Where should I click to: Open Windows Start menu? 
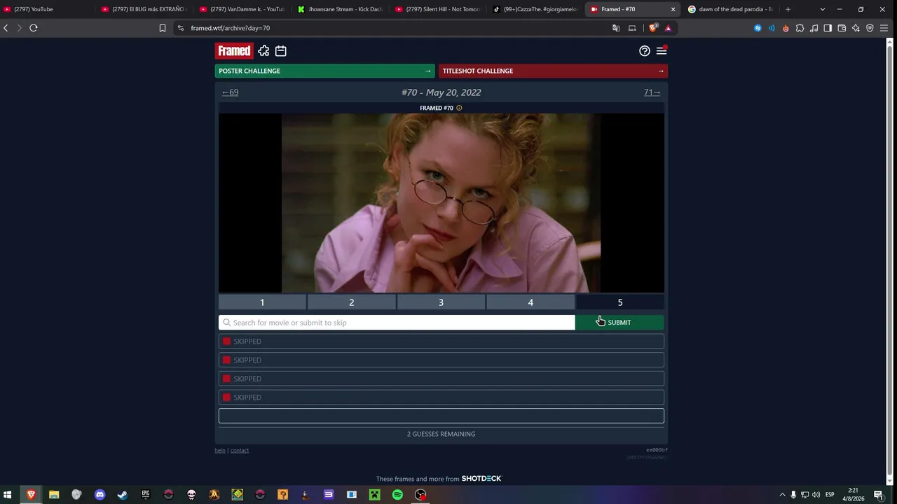click(8, 495)
